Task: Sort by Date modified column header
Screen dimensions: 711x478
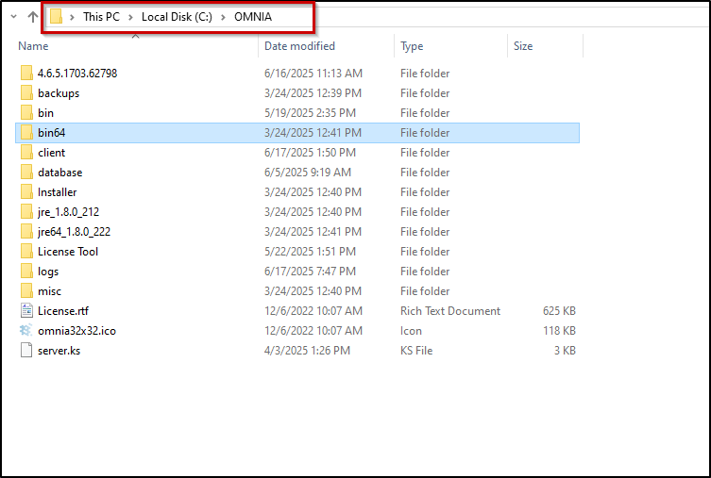Action: (299, 46)
